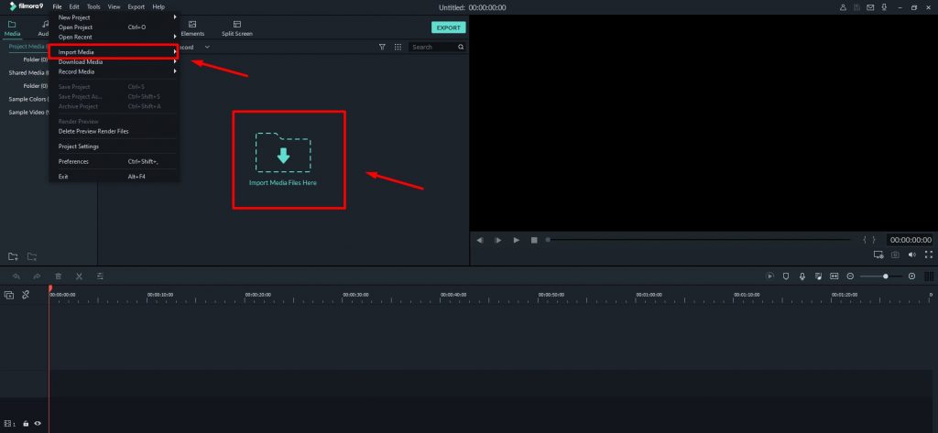This screenshot has height=433, width=938.
Task: Click the preview volume speaker icon
Action: 911,254
